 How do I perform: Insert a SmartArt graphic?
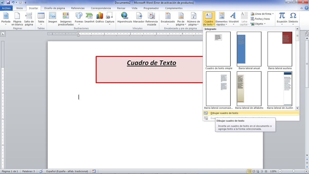coord(89,17)
